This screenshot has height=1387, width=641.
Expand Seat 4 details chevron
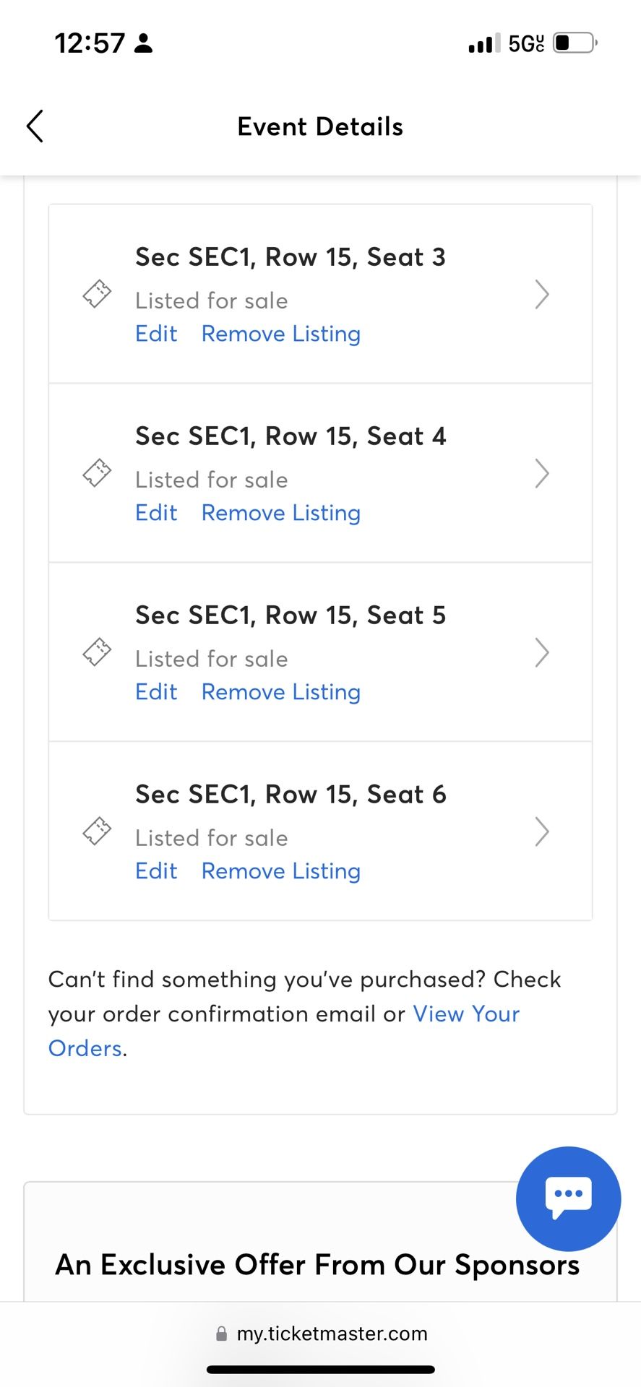pyautogui.click(x=542, y=473)
